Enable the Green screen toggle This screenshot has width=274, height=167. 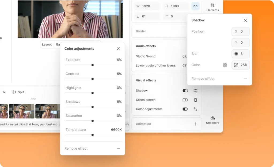click(x=185, y=100)
